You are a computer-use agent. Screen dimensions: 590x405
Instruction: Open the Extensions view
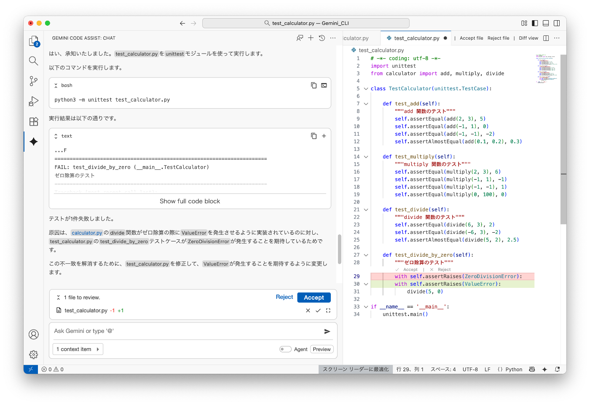(34, 121)
